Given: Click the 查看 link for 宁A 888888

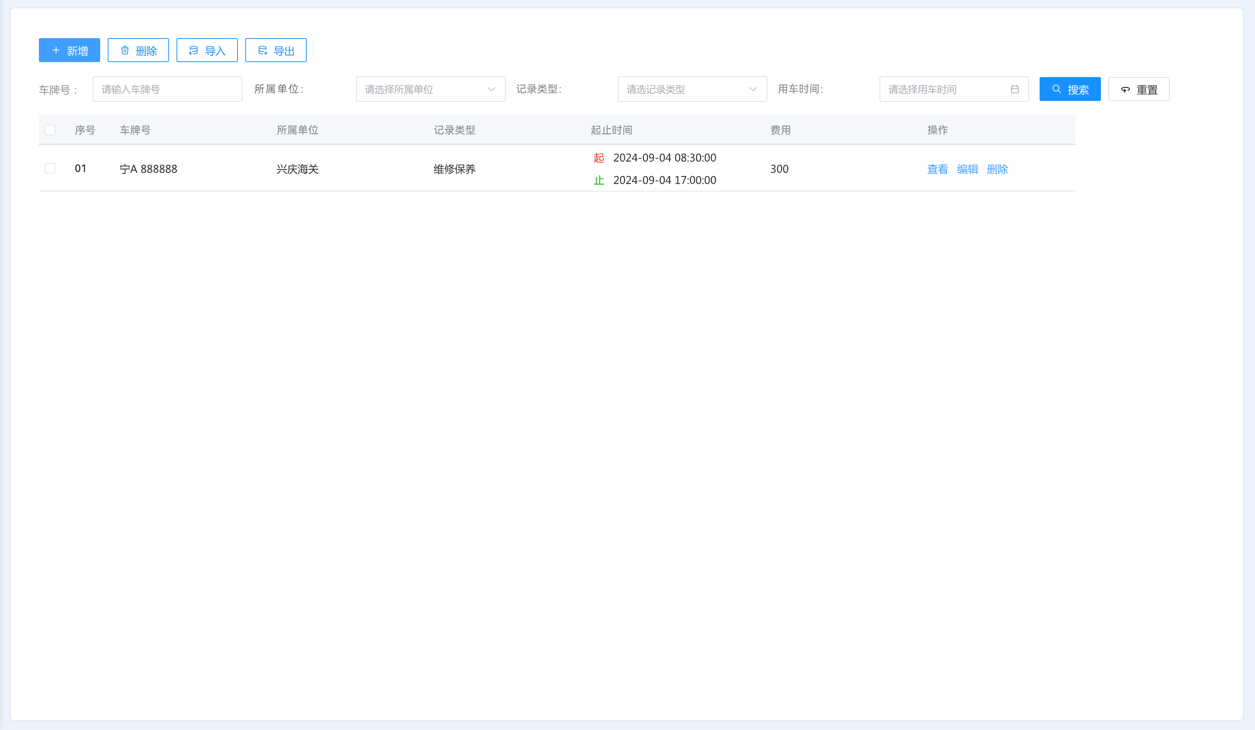Looking at the screenshot, I should click(937, 169).
